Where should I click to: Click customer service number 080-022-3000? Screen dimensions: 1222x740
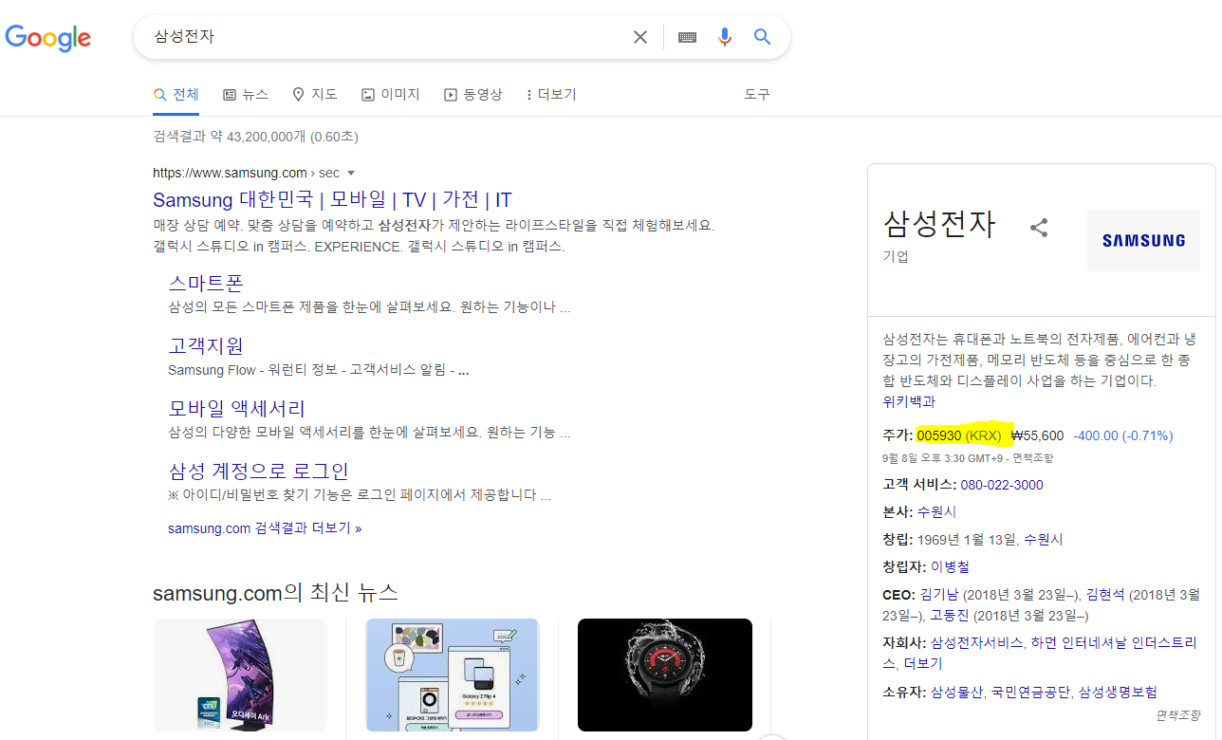coord(1002,485)
